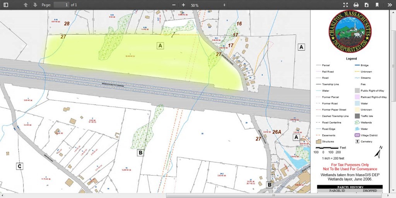The width and height of the screenshot is (396, 198).
Task: Zoom out of the map
Action: pyautogui.click(x=174, y=5)
